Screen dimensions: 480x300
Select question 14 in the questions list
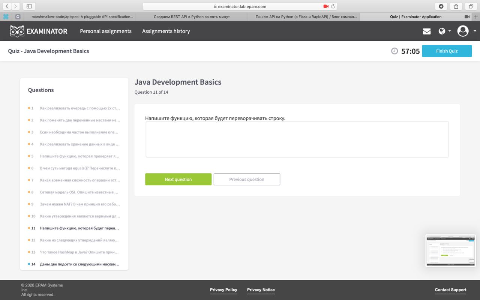(74, 264)
